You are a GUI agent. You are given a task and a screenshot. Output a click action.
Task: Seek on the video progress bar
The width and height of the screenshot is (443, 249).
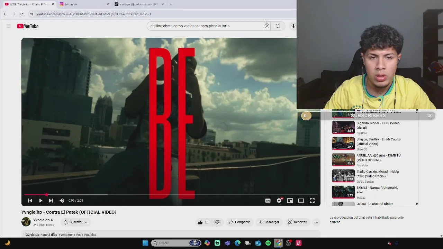(171, 195)
